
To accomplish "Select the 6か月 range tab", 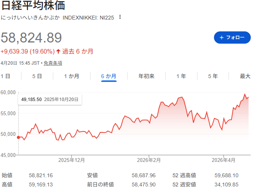I will point(109,76).
